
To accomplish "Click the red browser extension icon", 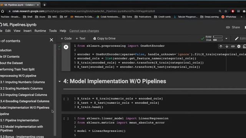I will pyautogui.click(x=233, y=11).
